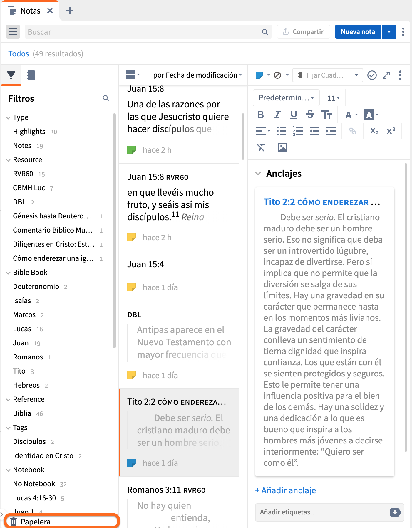Switch to the filter funnel tab

(11, 75)
